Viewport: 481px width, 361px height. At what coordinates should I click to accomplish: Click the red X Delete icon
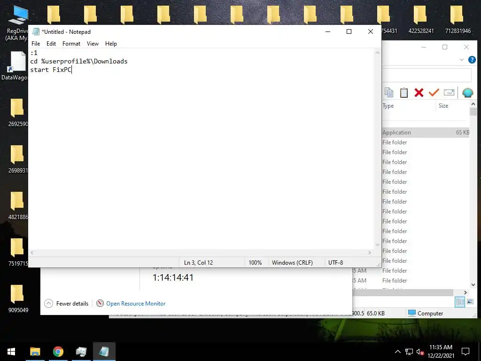tap(419, 93)
